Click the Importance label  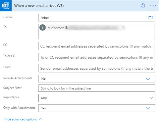tap(11, 97)
